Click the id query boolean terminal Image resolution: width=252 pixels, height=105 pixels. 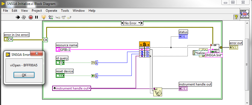(x=60, y=63)
